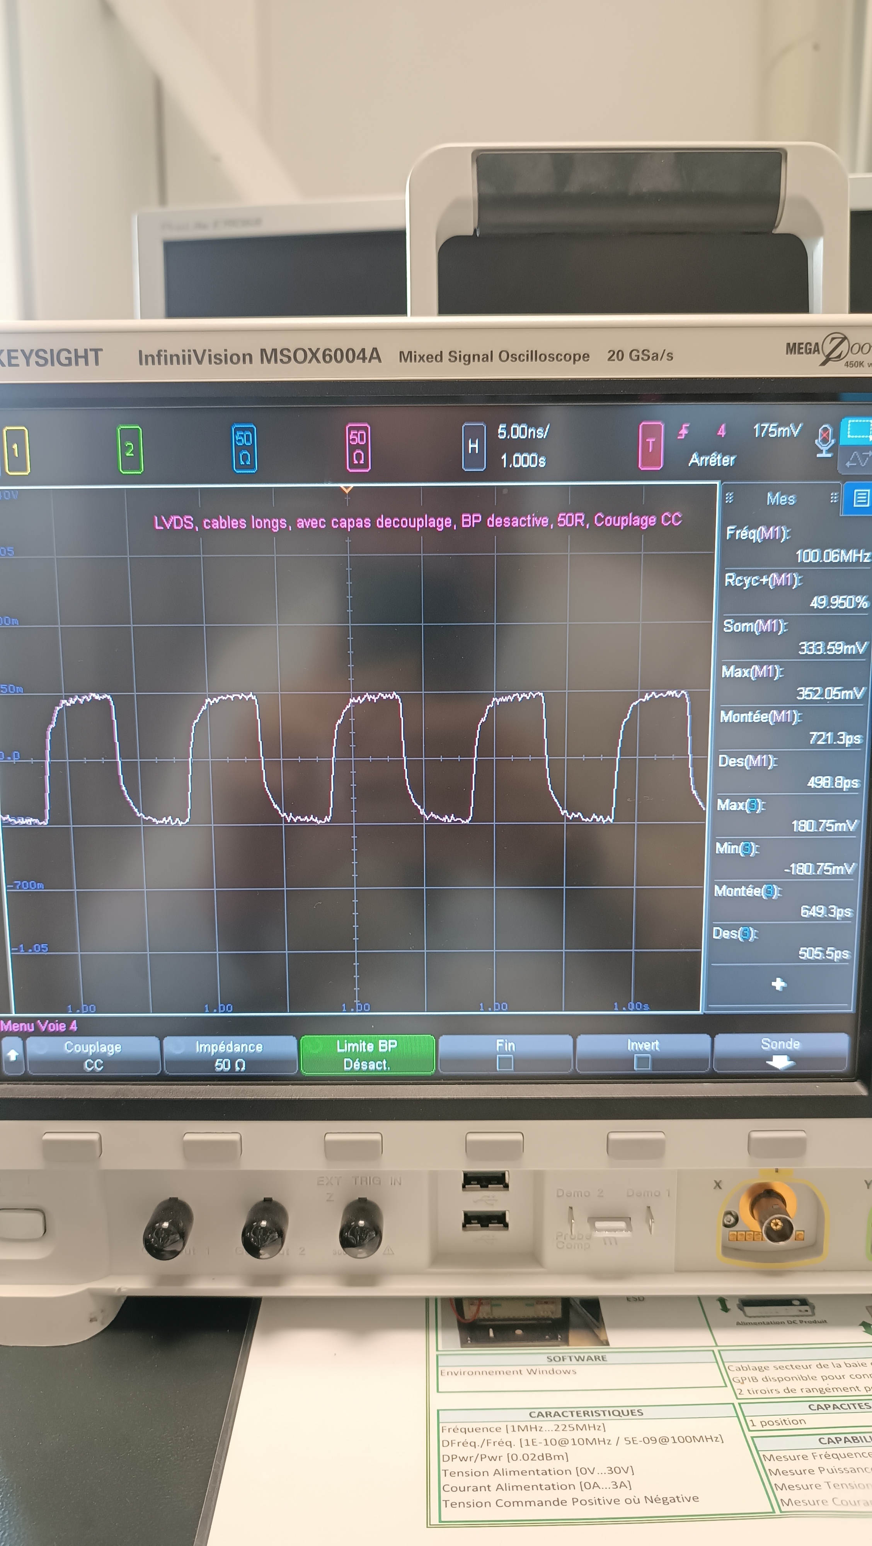Tap the channel 1 yellow indicator

(16, 450)
